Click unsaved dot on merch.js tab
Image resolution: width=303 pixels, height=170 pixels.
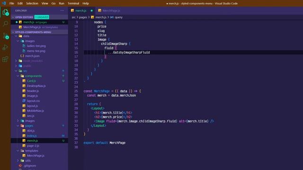(91, 10)
